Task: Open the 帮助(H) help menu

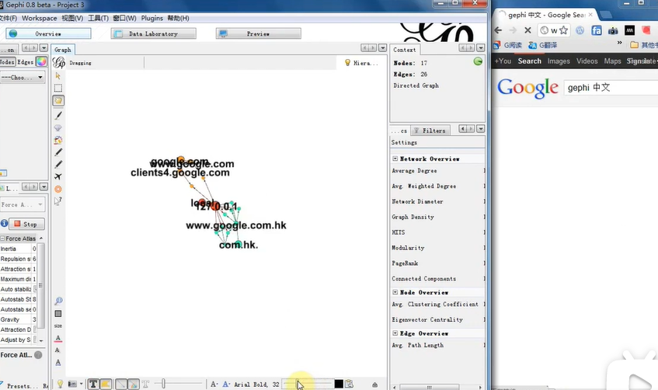Action: pos(179,18)
